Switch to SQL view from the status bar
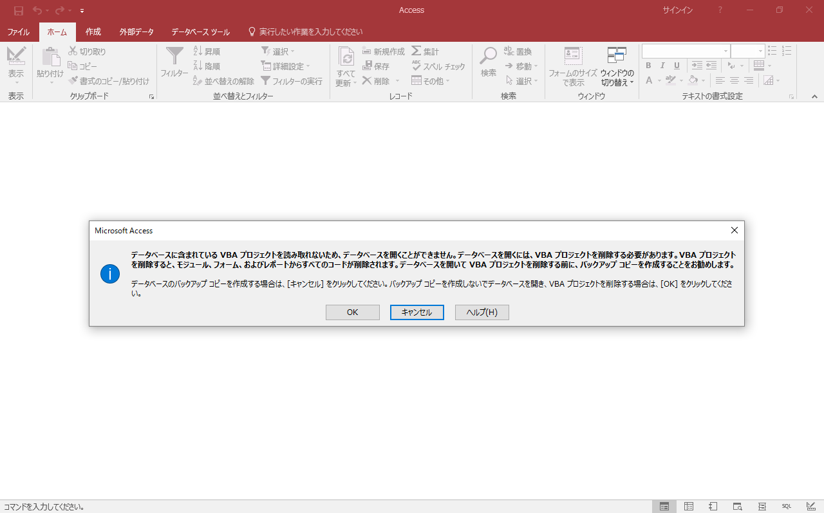Image resolution: width=824 pixels, height=513 pixels. tap(786, 506)
